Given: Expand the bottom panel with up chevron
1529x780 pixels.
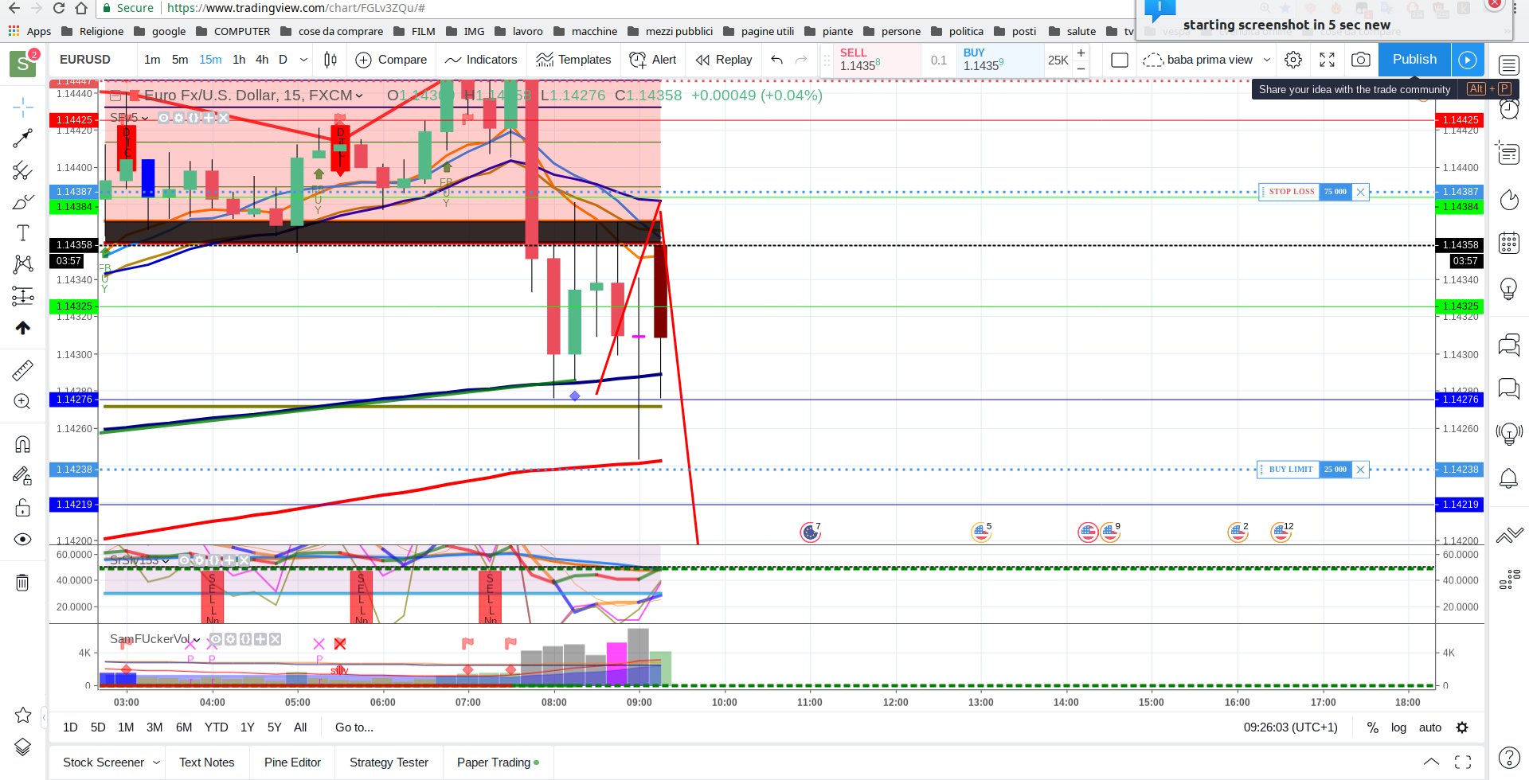Looking at the screenshot, I should point(1431,762).
